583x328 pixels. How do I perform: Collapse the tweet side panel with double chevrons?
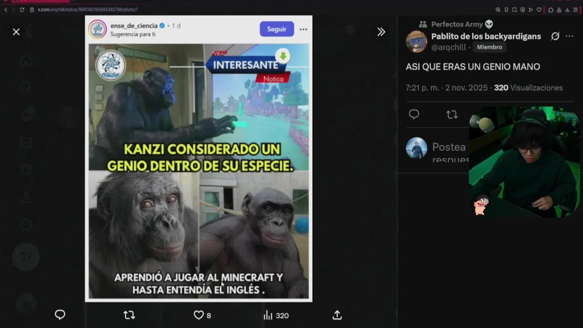point(381,31)
